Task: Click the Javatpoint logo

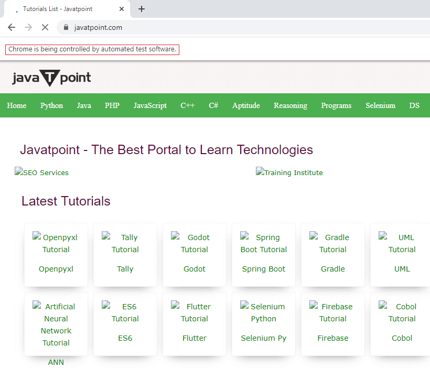Action: point(51,78)
